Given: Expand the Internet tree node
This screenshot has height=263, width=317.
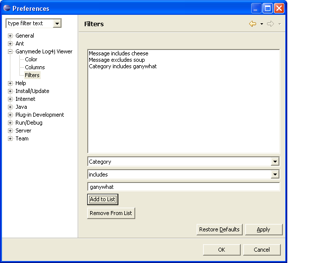Looking at the screenshot, I should (x=10, y=99).
